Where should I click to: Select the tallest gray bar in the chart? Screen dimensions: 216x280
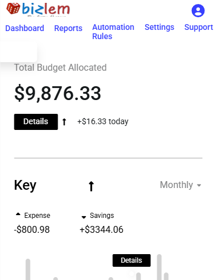click(x=159, y=267)
